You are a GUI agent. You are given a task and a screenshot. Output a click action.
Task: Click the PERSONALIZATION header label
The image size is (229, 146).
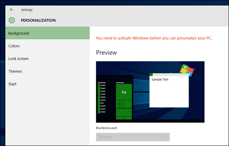[38, 20]
